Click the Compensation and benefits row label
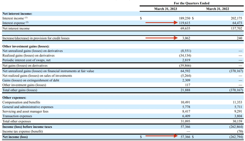The height and width of the screenshot is (141, 245). pyautogui.click(x=21, y=102)
